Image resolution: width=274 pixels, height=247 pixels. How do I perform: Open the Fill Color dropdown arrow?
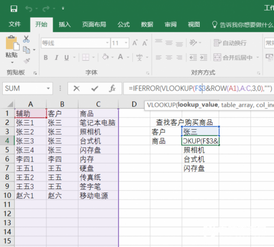[x=112, y=57]
